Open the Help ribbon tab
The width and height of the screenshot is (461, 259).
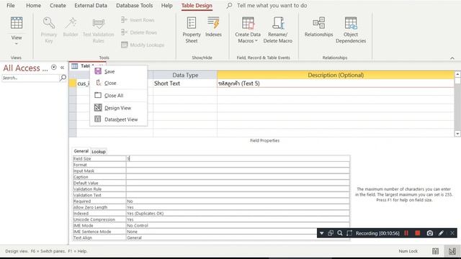tap(166, 5)
